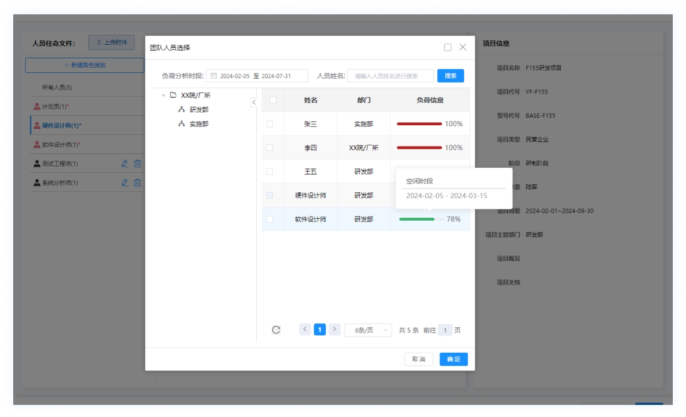This screenshot has width=686, height=417.
Task: Click the maximize icon in dialog header
Action: (x=448, y=48)
